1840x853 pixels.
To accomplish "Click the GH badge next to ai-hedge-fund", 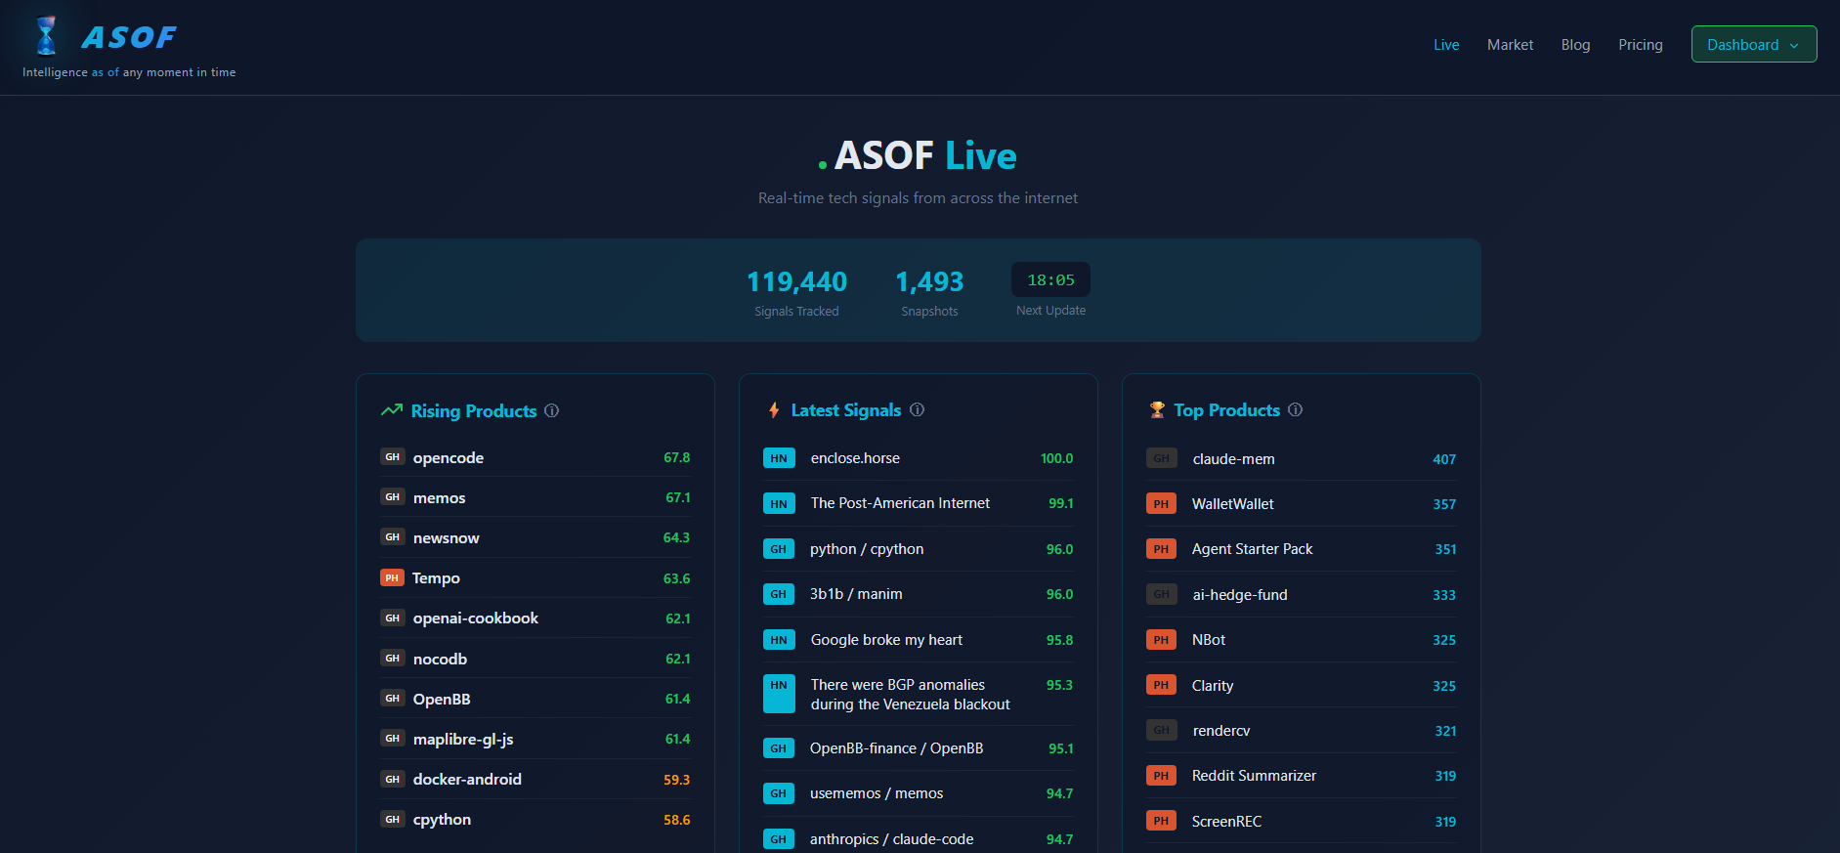I will click(1162, 594).
